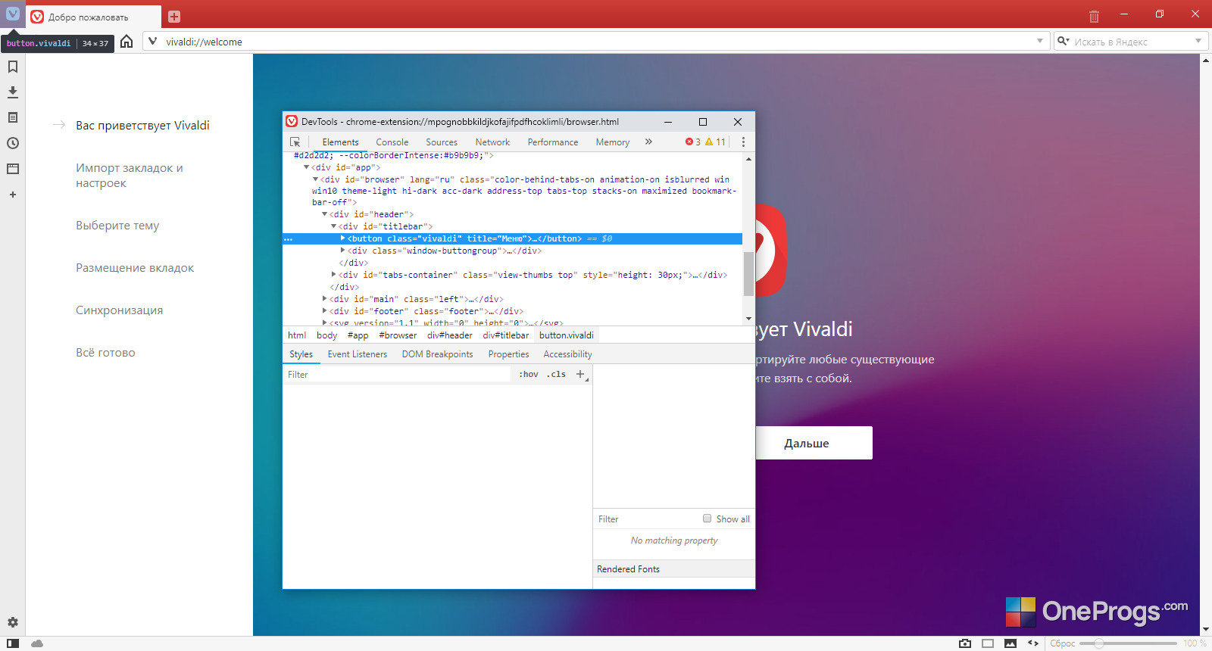Image resolution: width=1212 pixels, height=651 pixels.
Task: Open the DevTools warning count indicator
Action: point(715,142)
